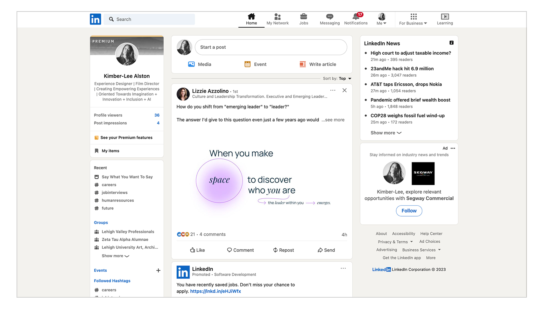545x311 pixels.
Task: Open the 'When you make space' post image
Action: coord(262,178)
